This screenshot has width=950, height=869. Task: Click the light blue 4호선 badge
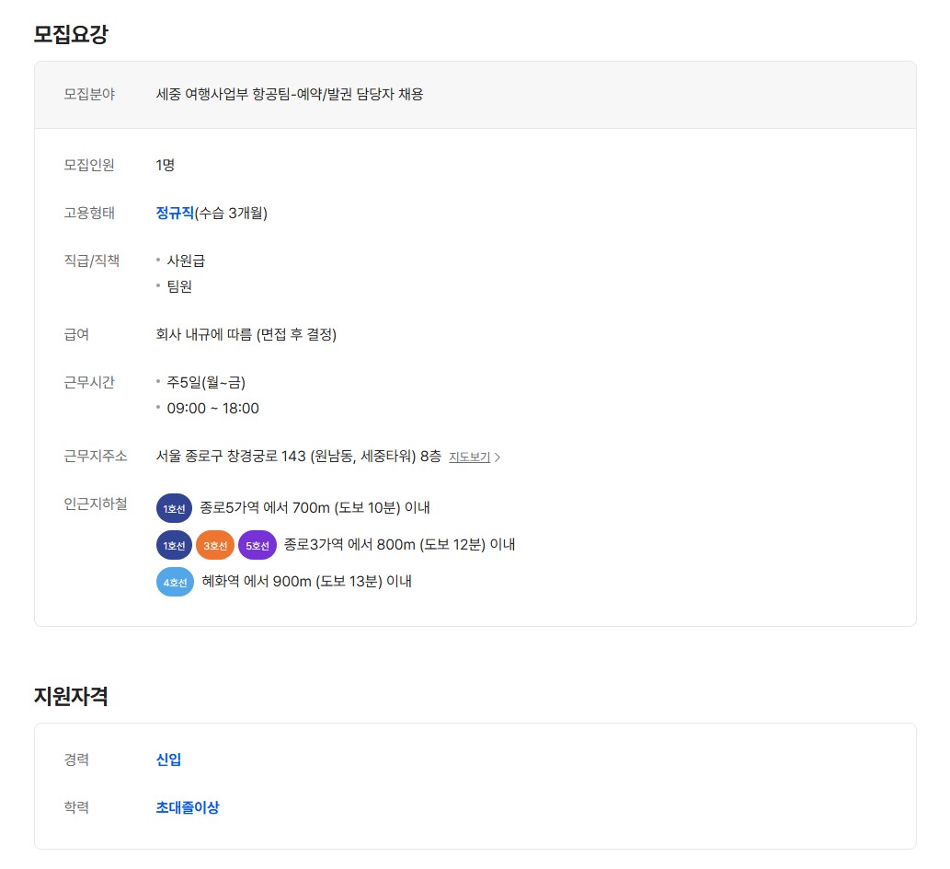175,582
